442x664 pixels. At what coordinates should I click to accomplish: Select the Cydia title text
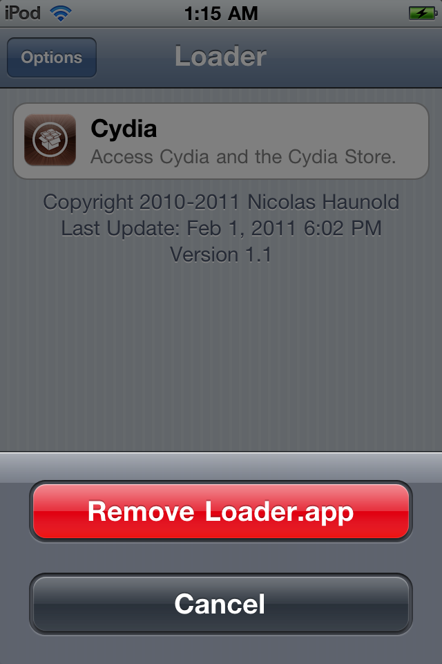124,129
